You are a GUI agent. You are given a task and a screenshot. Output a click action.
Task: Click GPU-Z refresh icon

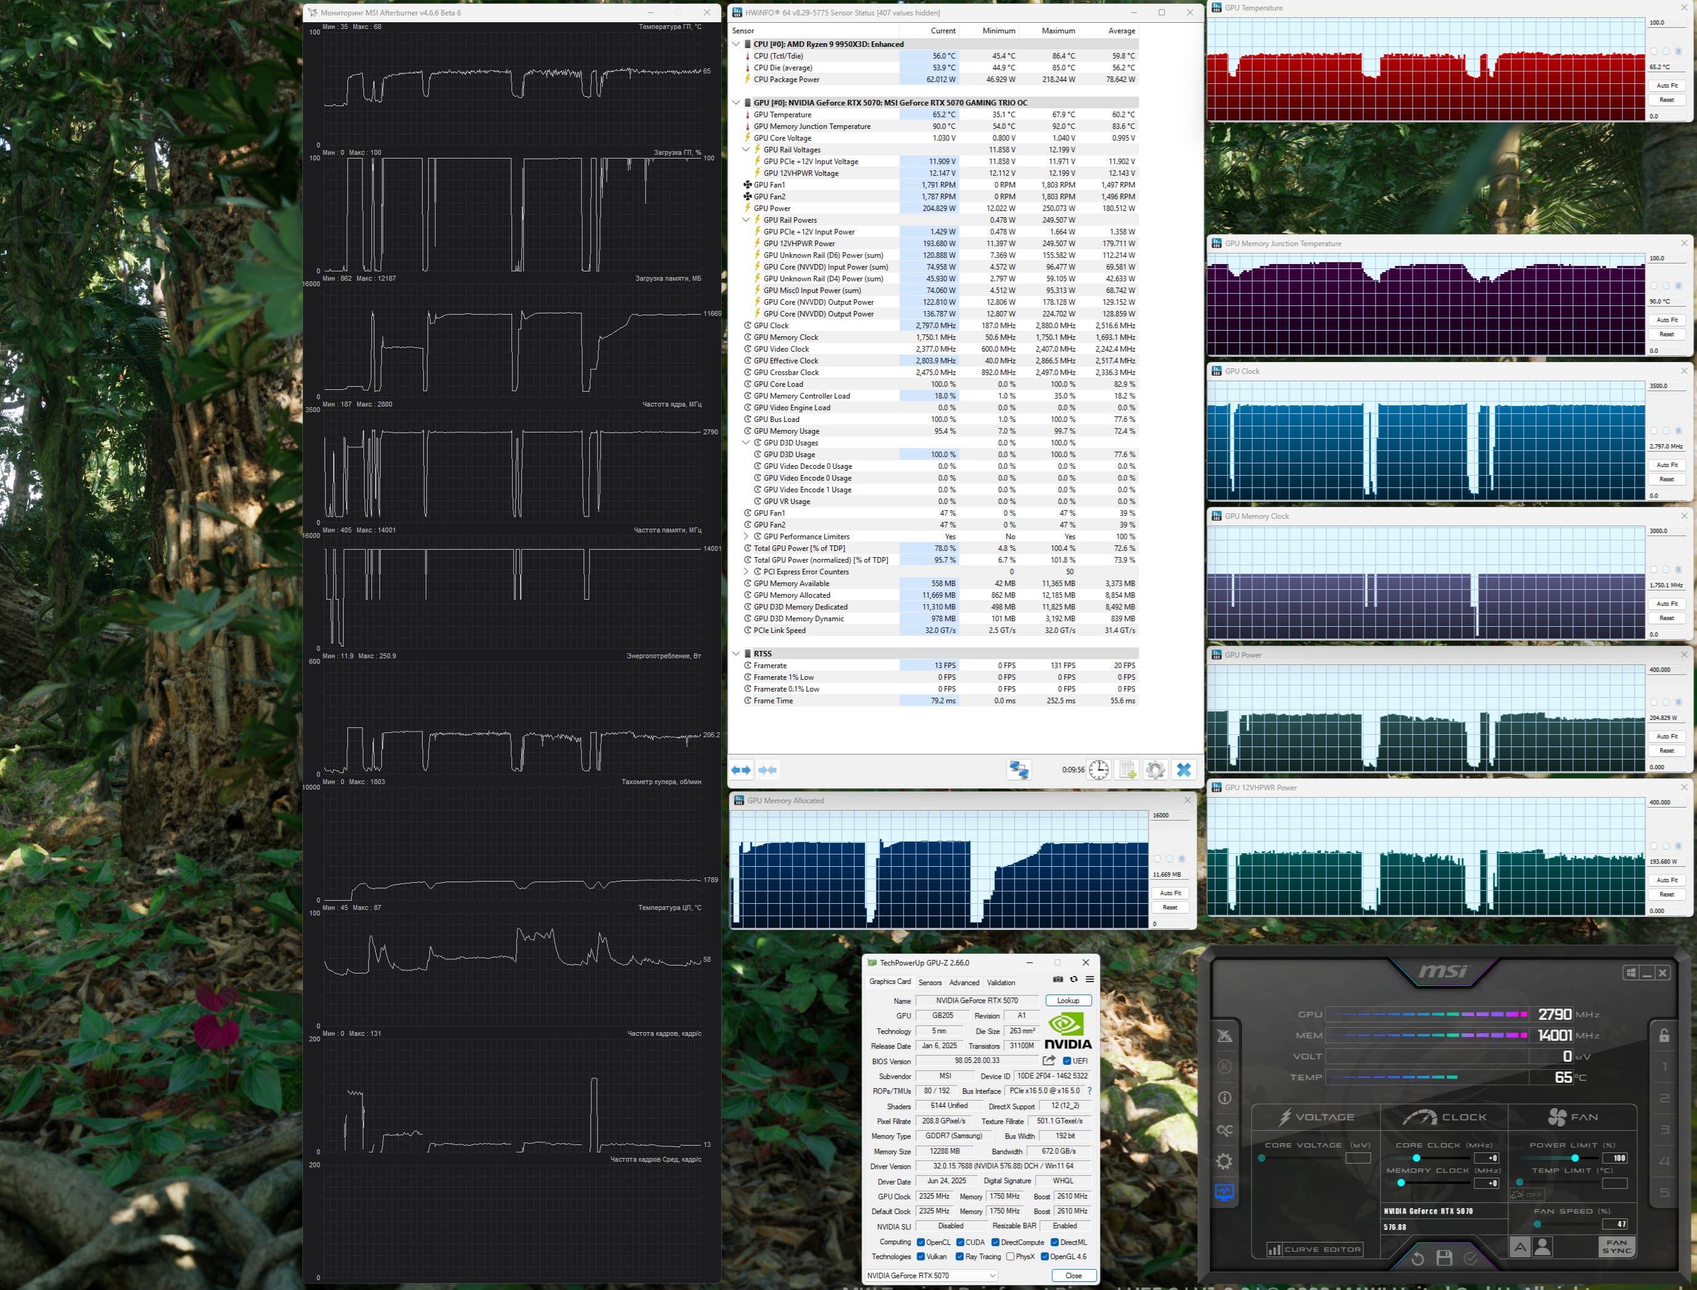tap(1073, 979)
